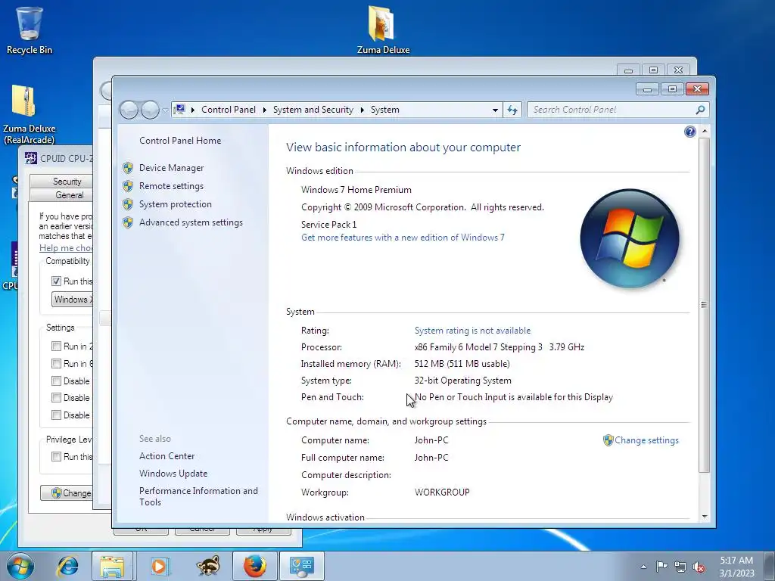Open Performance Information and Tools link
The image size is (775, 581).
tap(198, 496)
